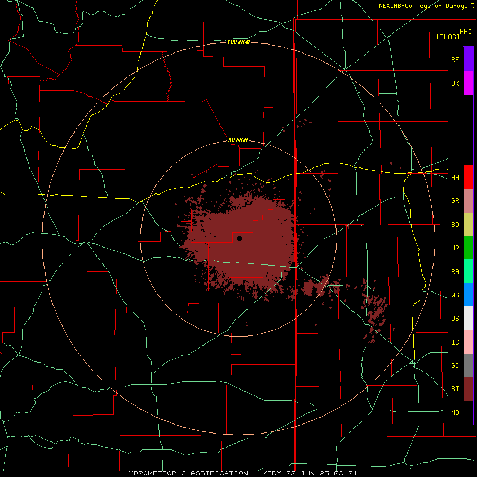Click the DS legend label
477x477 pixels.
click(455, 319)
